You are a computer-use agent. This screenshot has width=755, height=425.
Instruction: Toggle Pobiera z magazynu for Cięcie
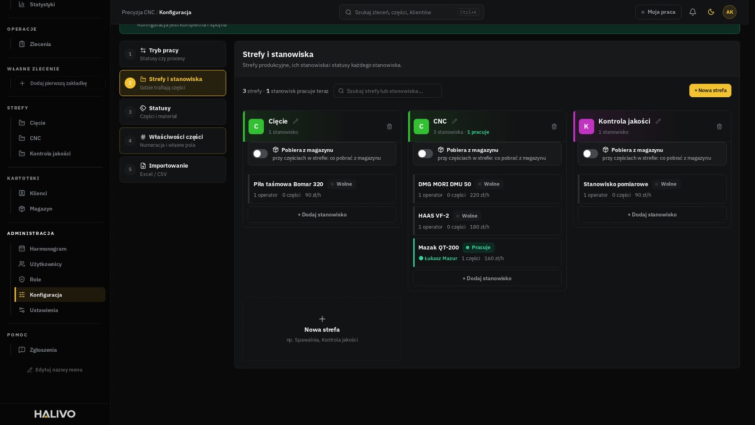[260, 154]
